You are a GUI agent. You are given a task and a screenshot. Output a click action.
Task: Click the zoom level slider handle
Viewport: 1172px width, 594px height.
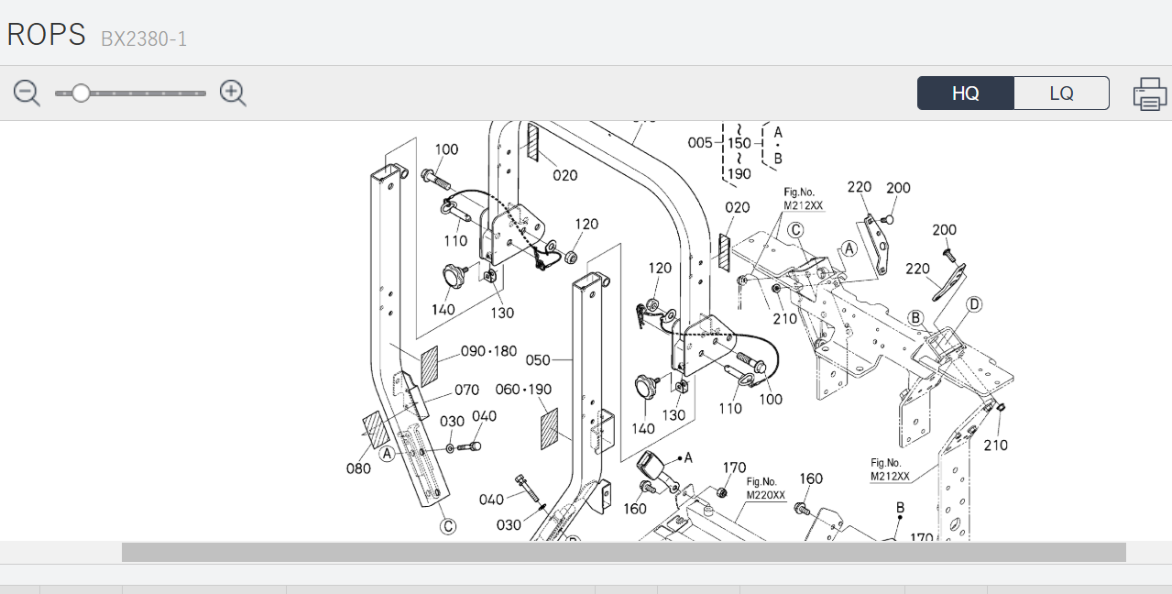click(x=81, y=93)
